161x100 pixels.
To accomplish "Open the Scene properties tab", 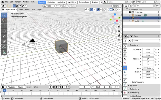I will [x=125, y=59].
